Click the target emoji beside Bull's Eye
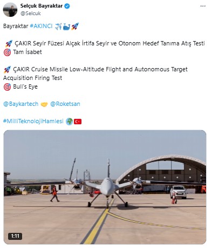Image resolution: width=212 pixels, height=248 pixels. (7, 87)
